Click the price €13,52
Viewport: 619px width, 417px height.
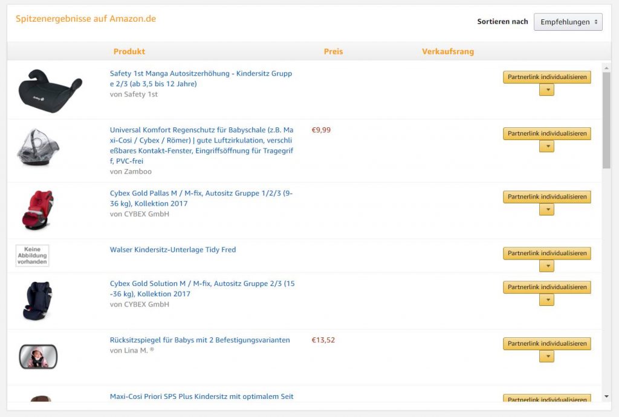[323, 340]
